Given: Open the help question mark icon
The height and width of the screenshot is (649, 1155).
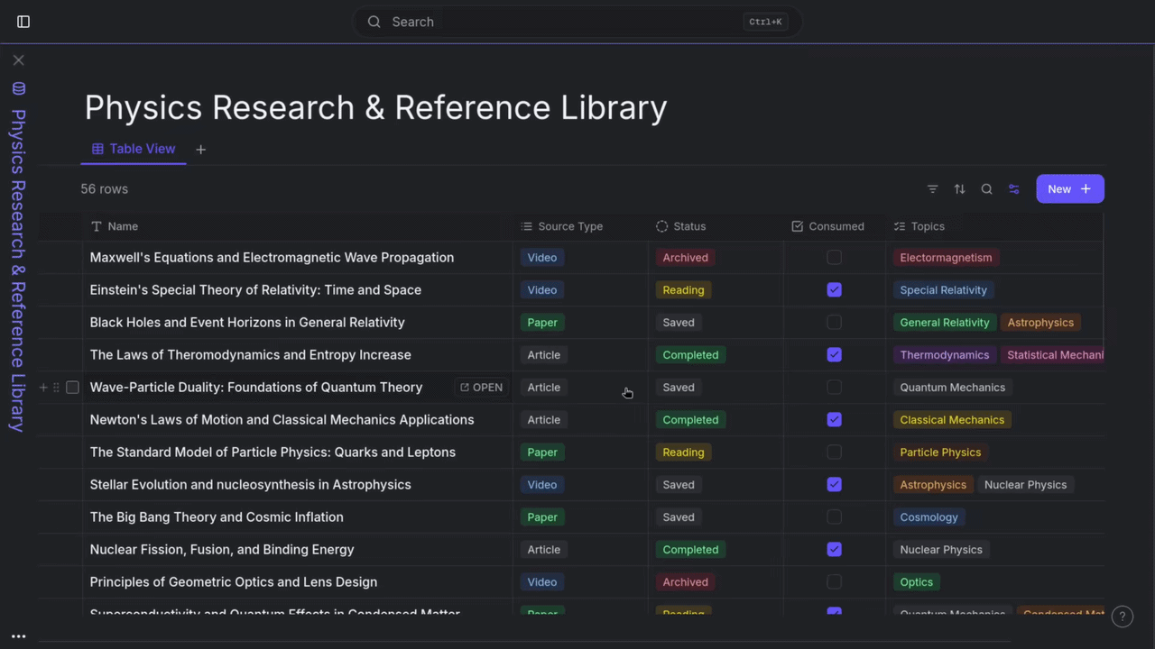Looking at the screenshot, I should (1123, 617).
